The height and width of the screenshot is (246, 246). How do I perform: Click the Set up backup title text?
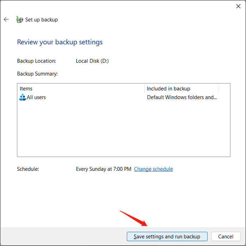click(41, 20)
